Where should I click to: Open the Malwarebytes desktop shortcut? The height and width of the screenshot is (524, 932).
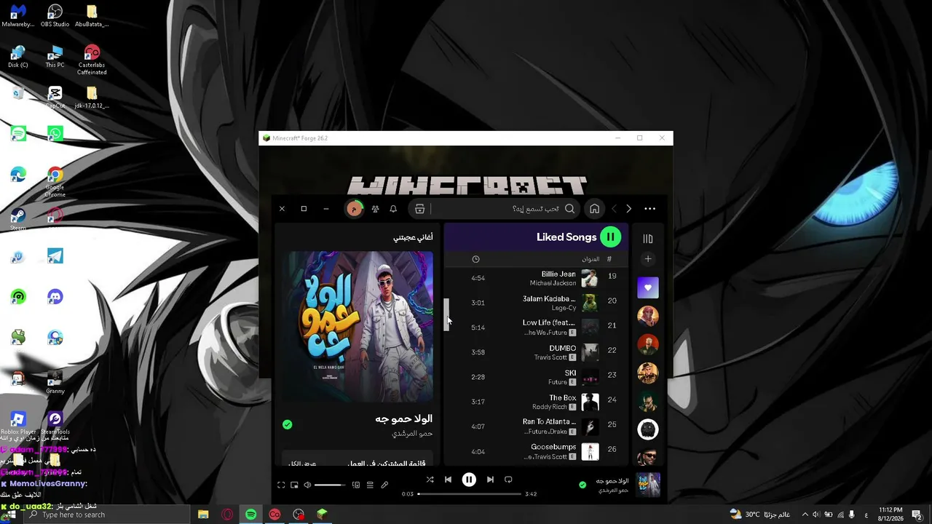coord(18,16)
